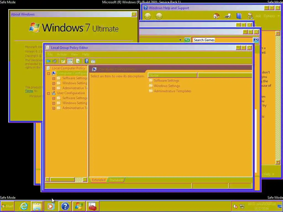Click the Show desktop button on the taskbar

pyautogui.click(x=280, y=206)
